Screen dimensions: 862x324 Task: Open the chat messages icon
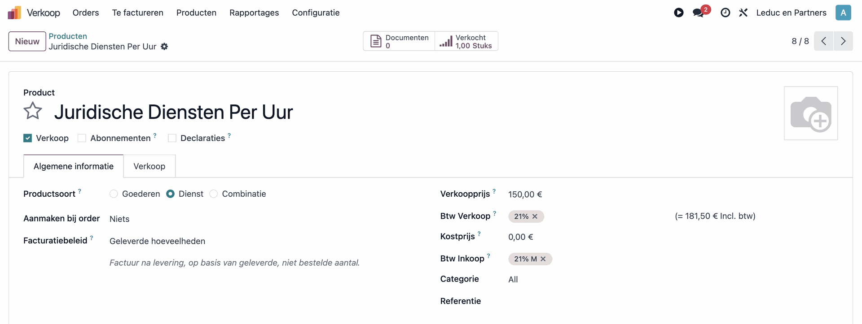(698, 13)
